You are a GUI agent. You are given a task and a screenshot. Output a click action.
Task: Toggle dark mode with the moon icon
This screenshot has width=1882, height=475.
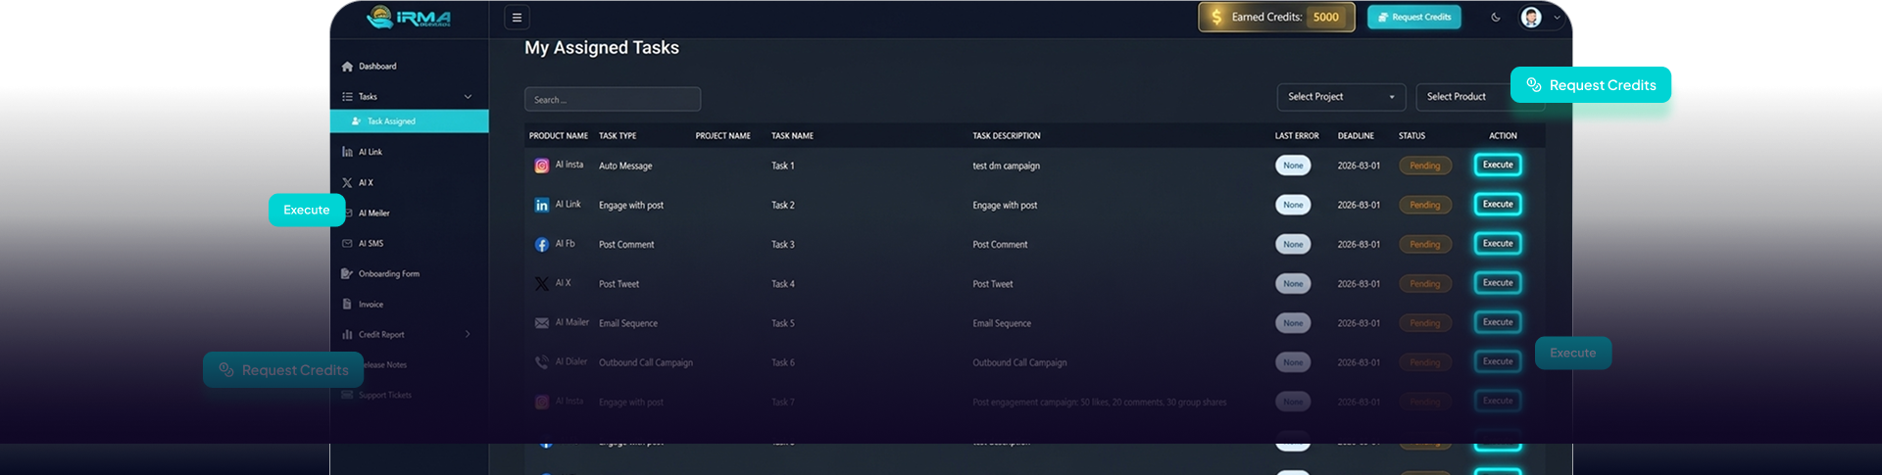[x=1496, y=18]
